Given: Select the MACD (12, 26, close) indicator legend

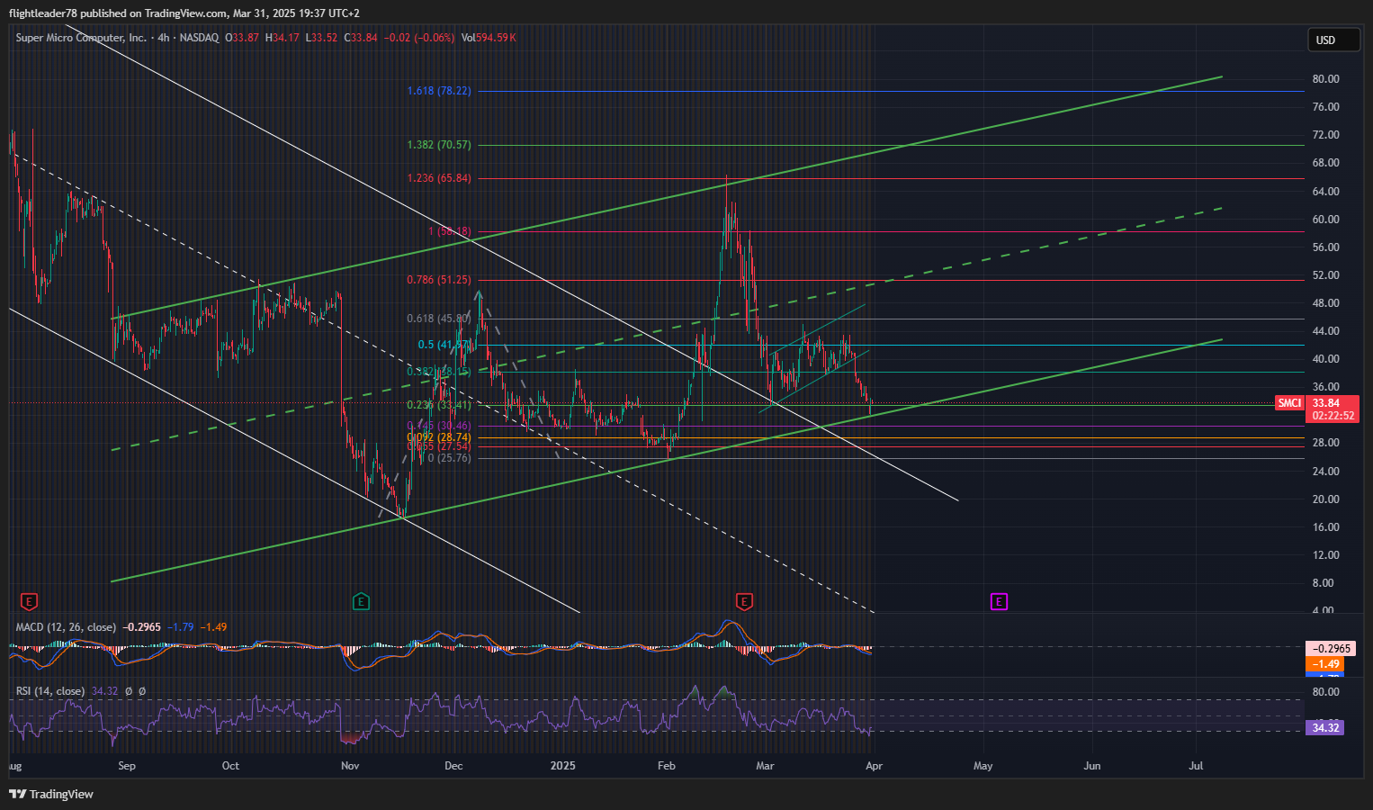Looking at the screenshot, I should [66, 627].
